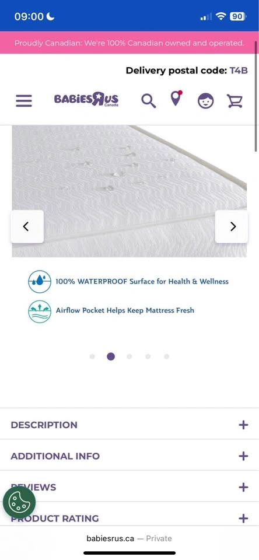Viewport: 259px width, 560px height.
Task: Open the search magnifier icon
Action: pyautogui.click(x=148, y=101)
